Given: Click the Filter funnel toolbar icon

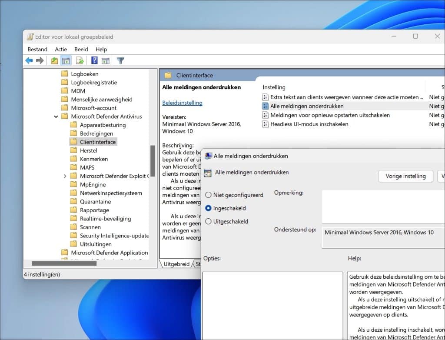Looking at the screenshot, I should tap(120, 60).
